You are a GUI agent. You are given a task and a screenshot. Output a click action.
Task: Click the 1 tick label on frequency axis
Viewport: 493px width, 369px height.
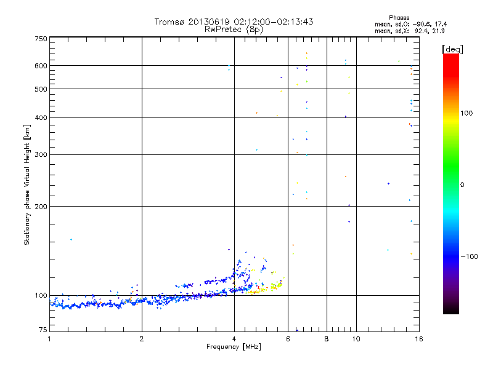click(x=49, y=339)
